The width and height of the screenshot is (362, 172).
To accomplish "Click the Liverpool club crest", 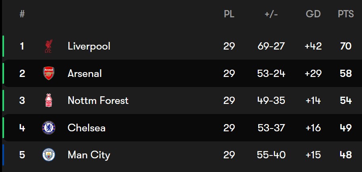I will click(x=49, y=46).
